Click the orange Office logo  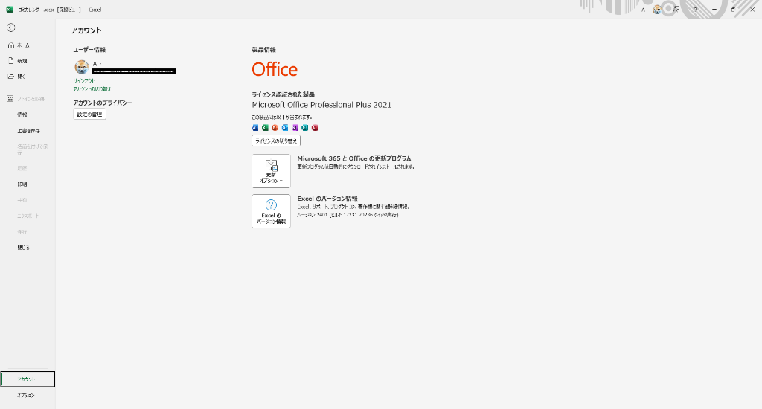click(x=275, y=69)
